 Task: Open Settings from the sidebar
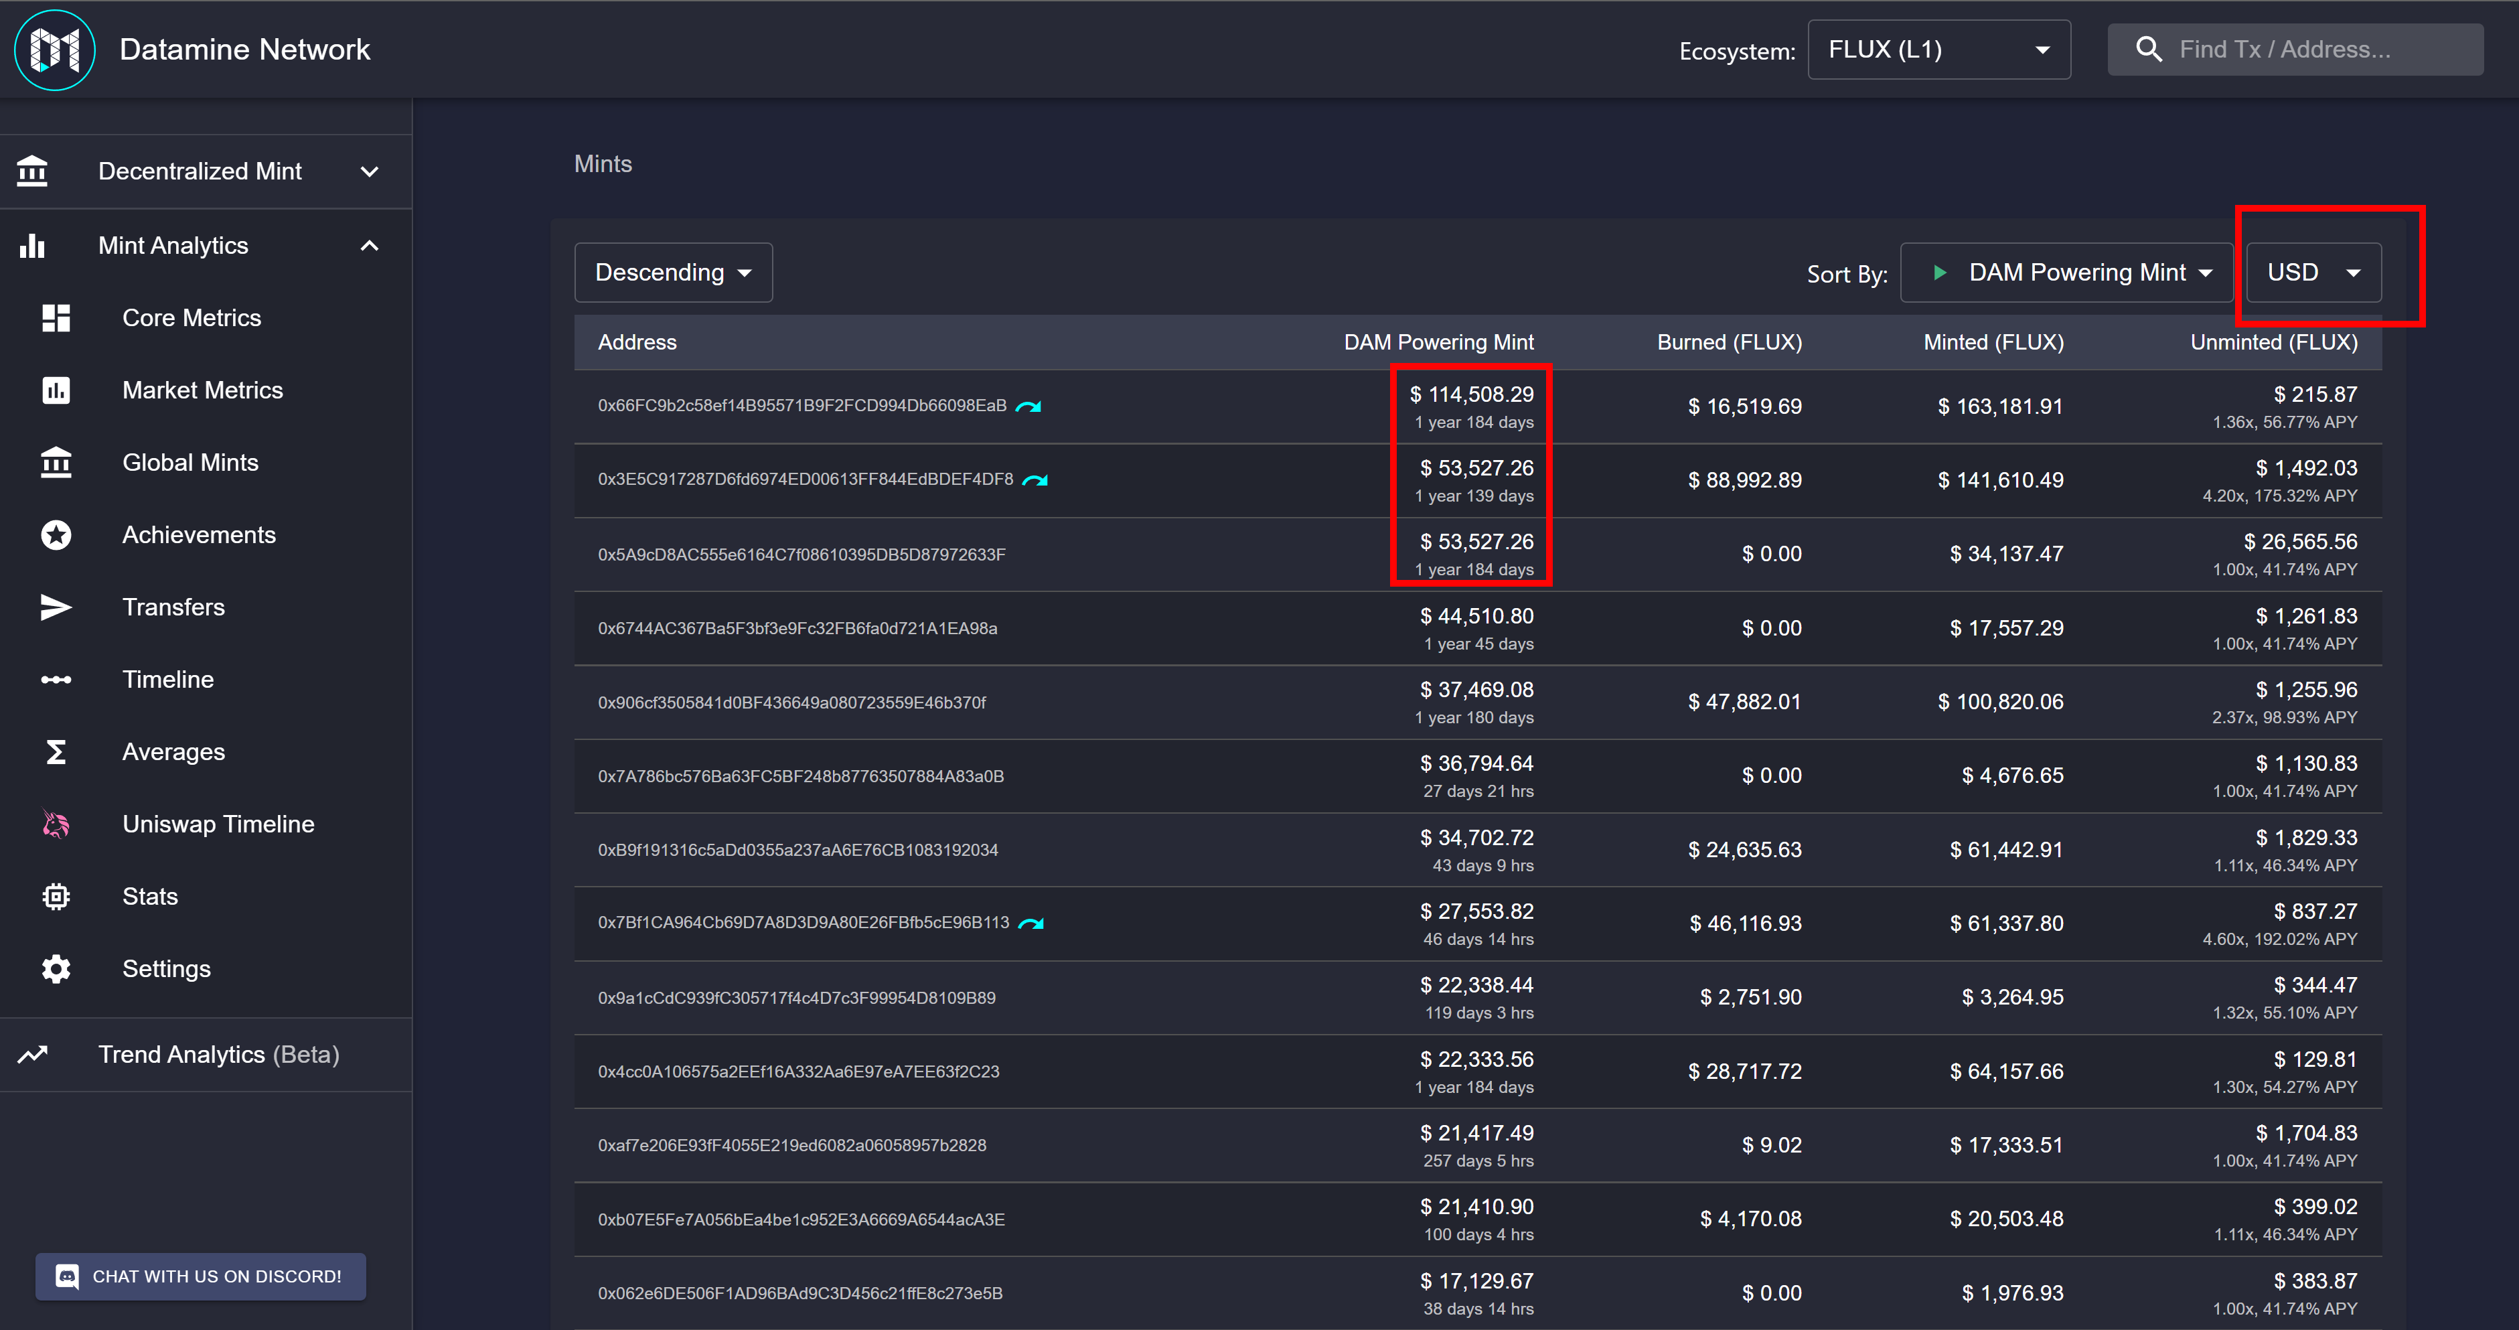(x=206, y=969)
